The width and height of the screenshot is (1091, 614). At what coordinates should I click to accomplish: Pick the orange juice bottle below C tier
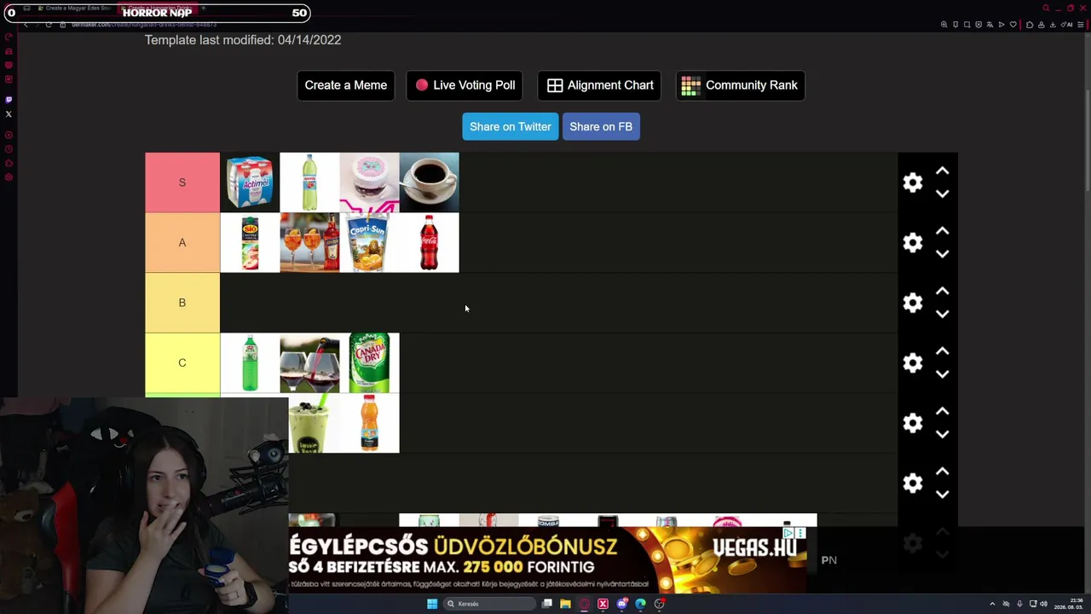[x=369, y=423]
